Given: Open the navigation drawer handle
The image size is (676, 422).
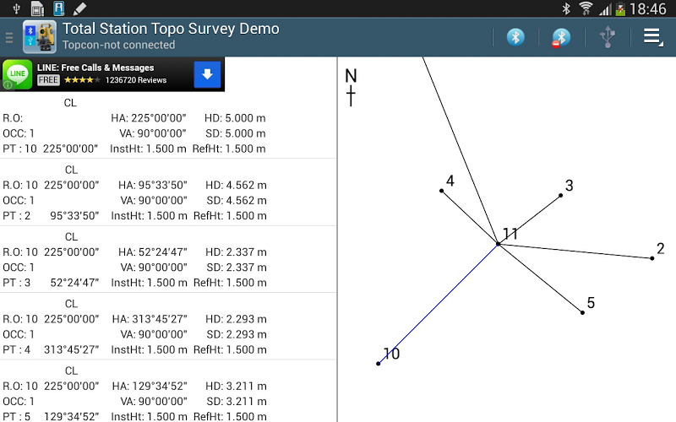Looking at the screenshot, I should click(9, 37).
